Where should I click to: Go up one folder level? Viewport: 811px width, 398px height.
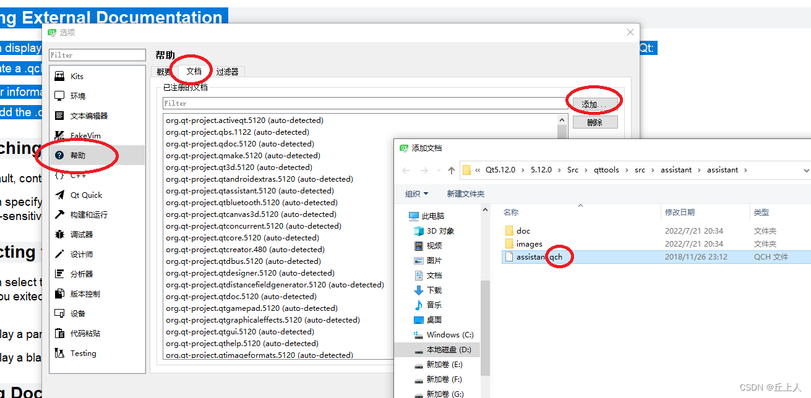[x=451, y=170]
